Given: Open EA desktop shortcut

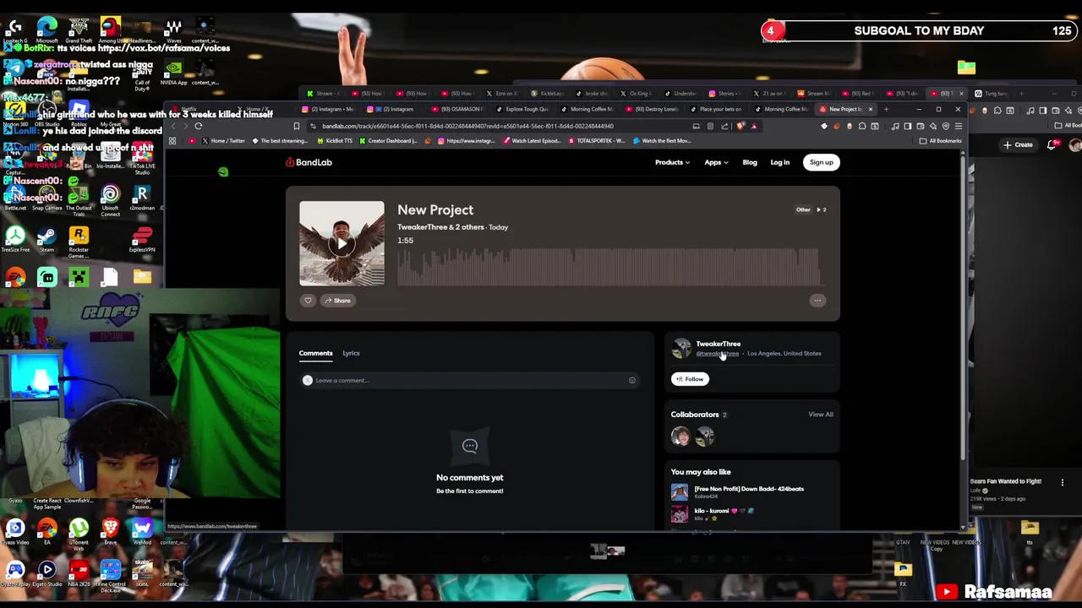Looking at the screenshot, I should [47, 532].
